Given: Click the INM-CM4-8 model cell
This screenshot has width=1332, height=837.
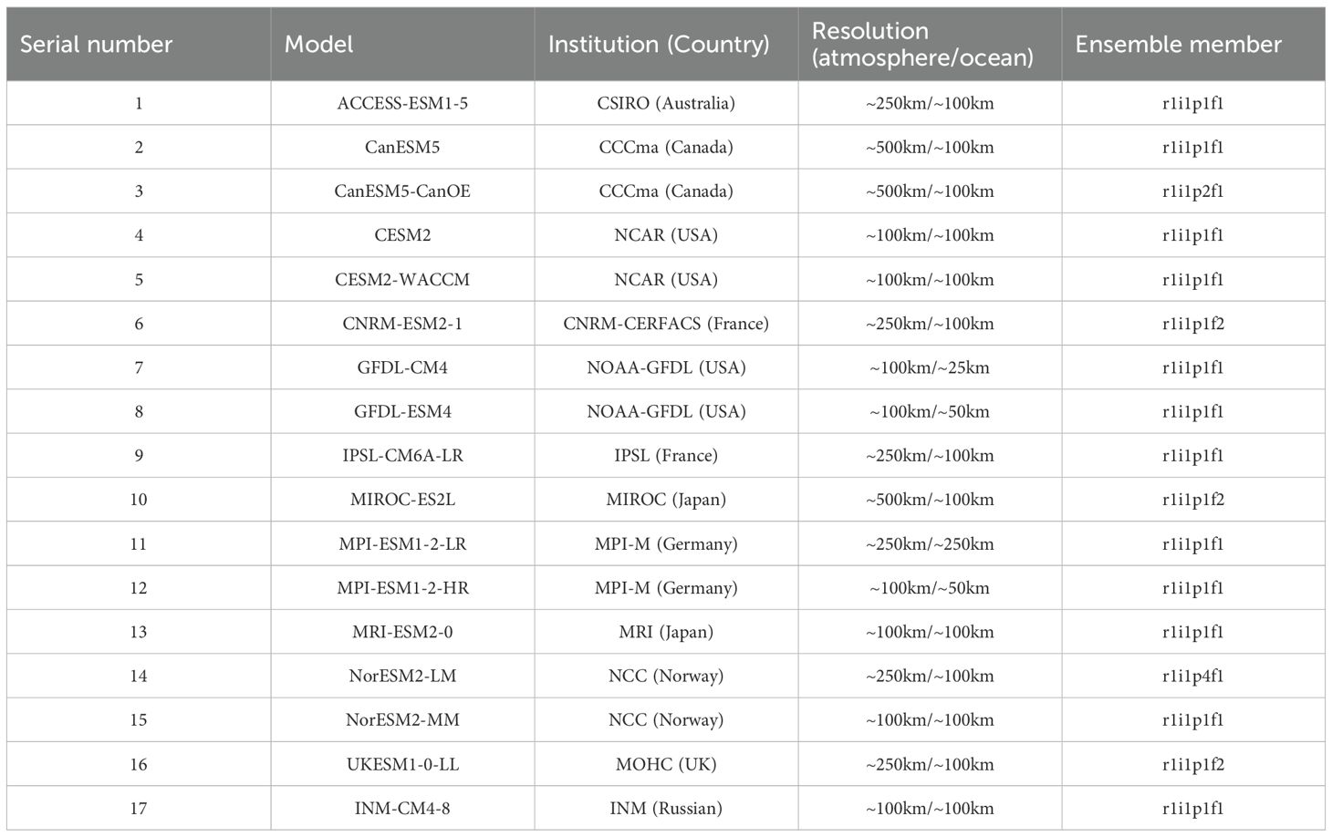Looking at the screenshot, I should point(402,808).
